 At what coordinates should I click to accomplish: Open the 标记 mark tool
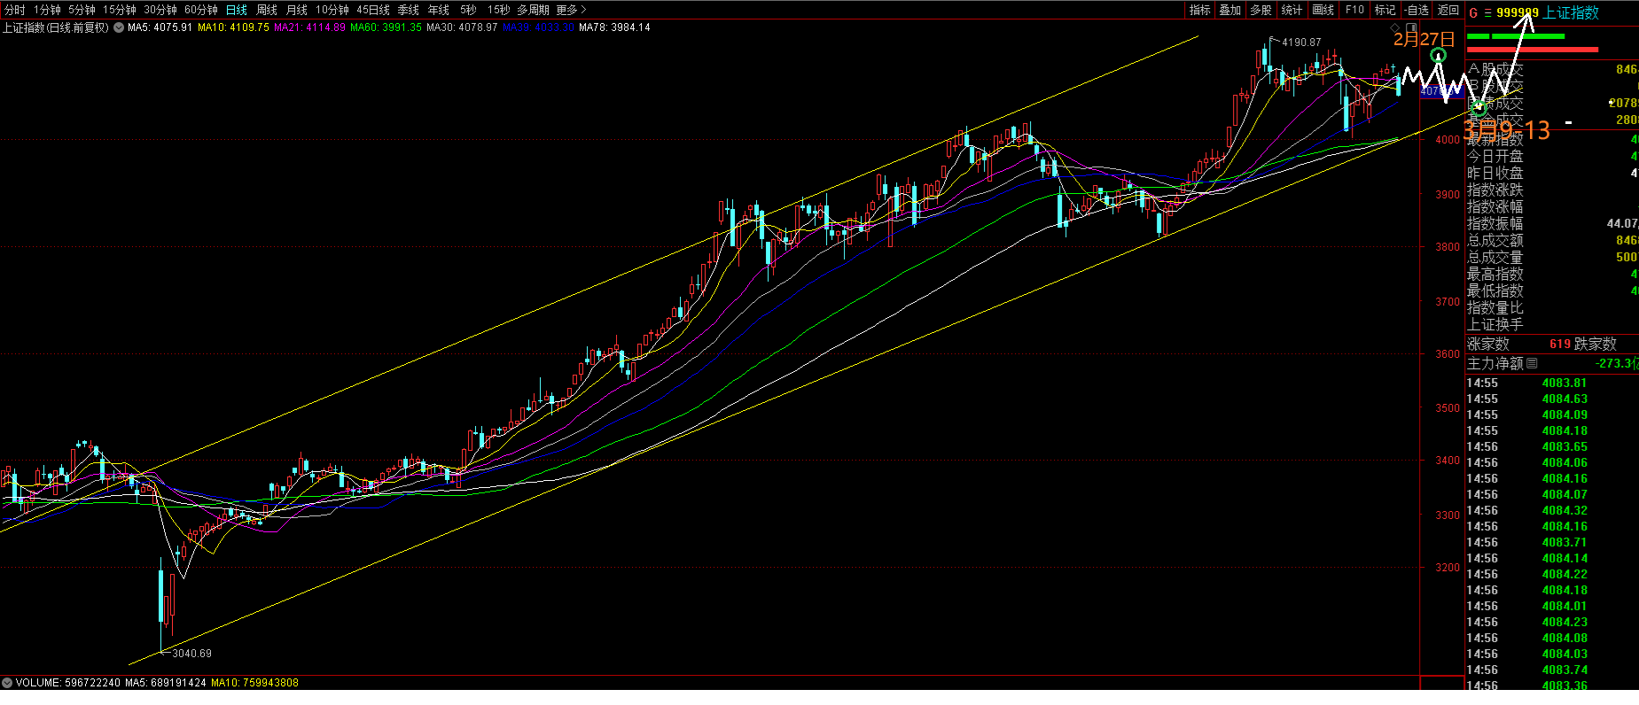1385,10
